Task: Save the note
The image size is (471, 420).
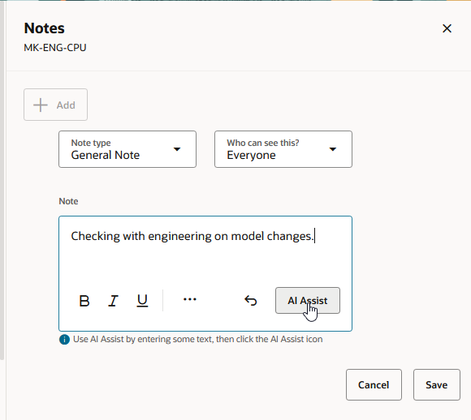Action: click(x=436, y=384)
